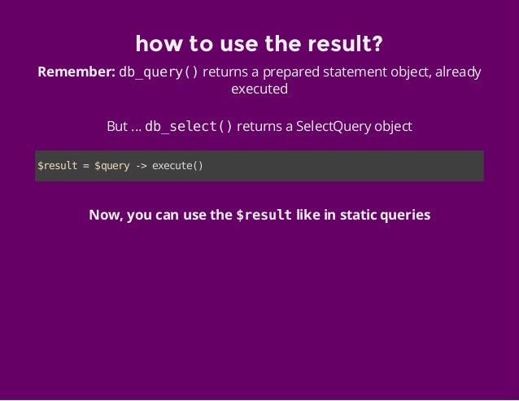This screenshot has height=401, width=519.
Task: Click the word 'already' in the Remember sentence
Action: click(x=458, y=72)
